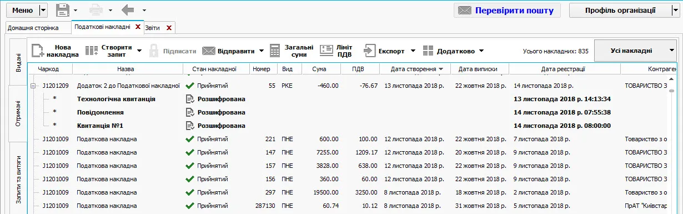Sort by Стан накладної column header
Viewport: 683px width, 214px height.
coord(214,69)
